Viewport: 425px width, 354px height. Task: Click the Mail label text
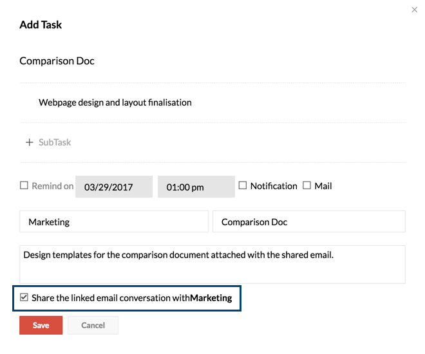point(323,186)
